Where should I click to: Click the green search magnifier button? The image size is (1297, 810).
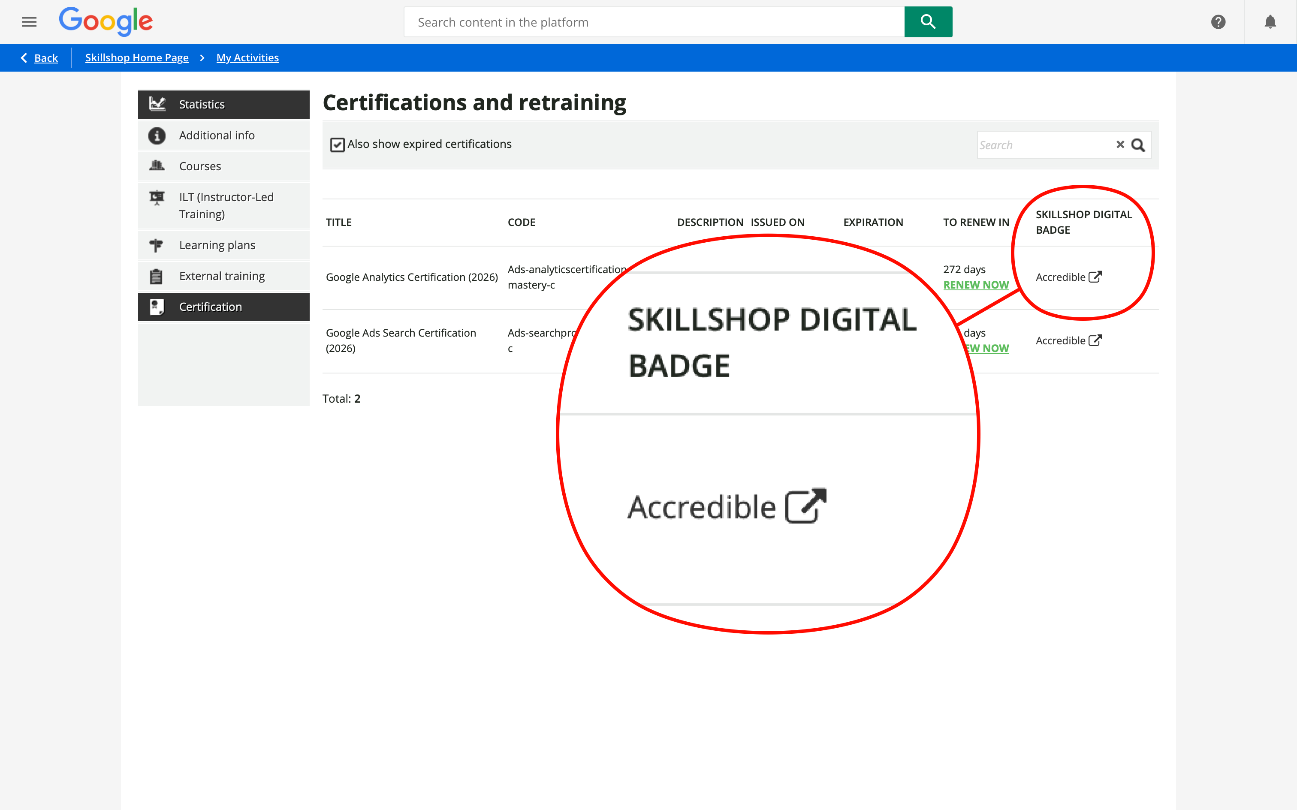tap(928, 22)
